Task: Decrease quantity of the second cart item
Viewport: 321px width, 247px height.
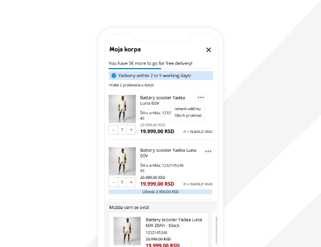Action: coord(113,182)
